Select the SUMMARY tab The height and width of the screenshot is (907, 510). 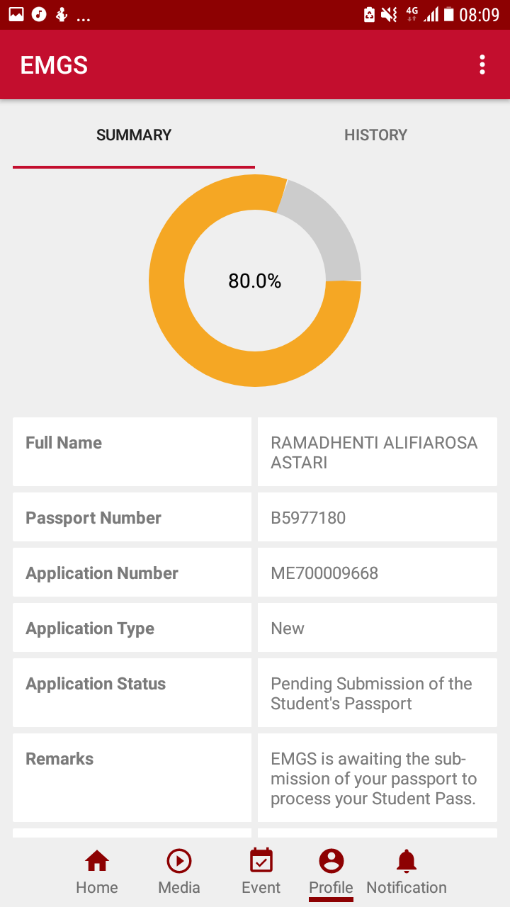[134, 135]
